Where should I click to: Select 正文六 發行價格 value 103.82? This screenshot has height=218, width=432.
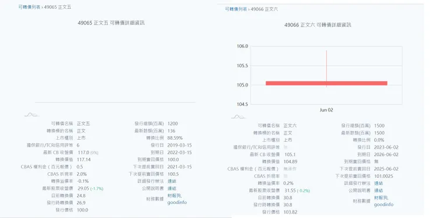tap(290, 212)
